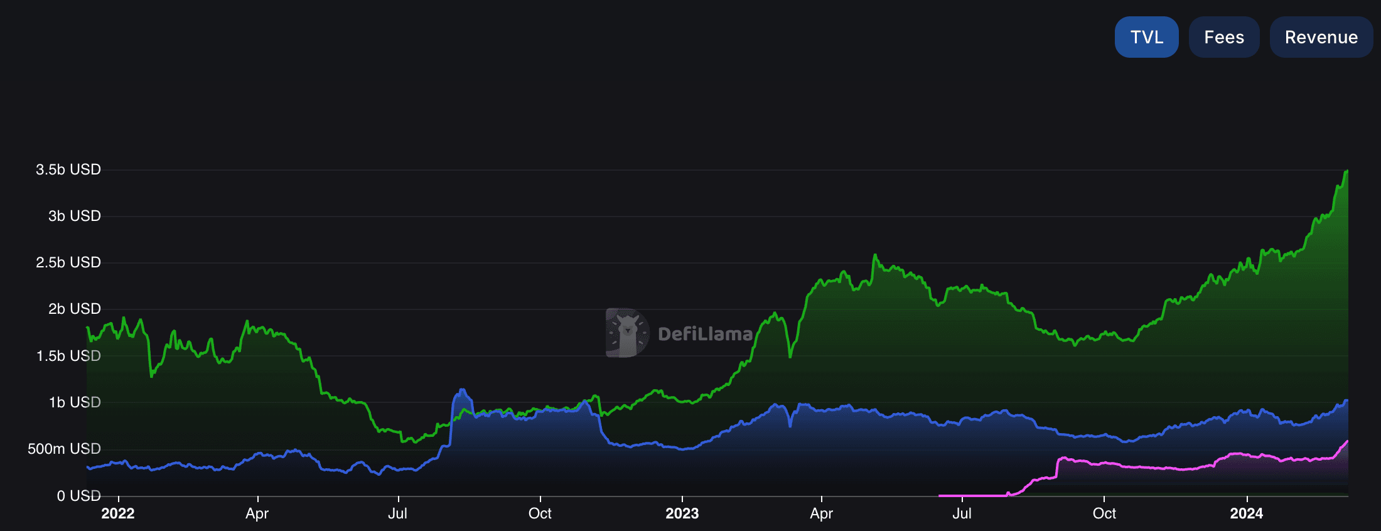
Task: Click the 2023 x-axis label
Action: 682,513
